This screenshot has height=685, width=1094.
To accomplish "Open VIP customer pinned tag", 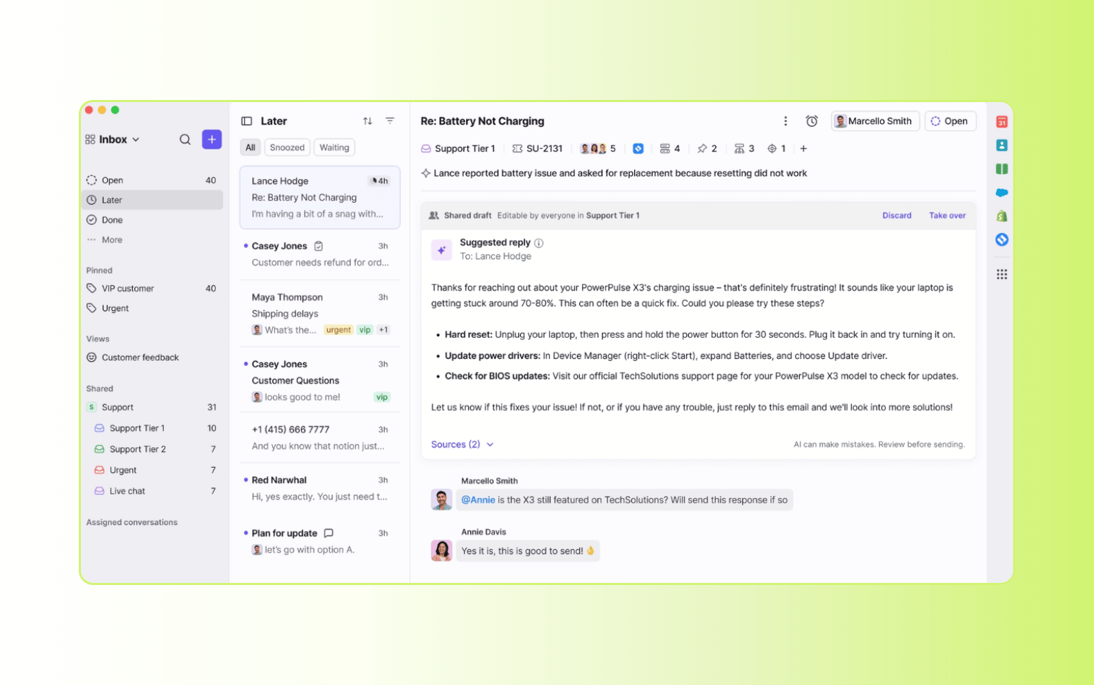I will point(152,288).
